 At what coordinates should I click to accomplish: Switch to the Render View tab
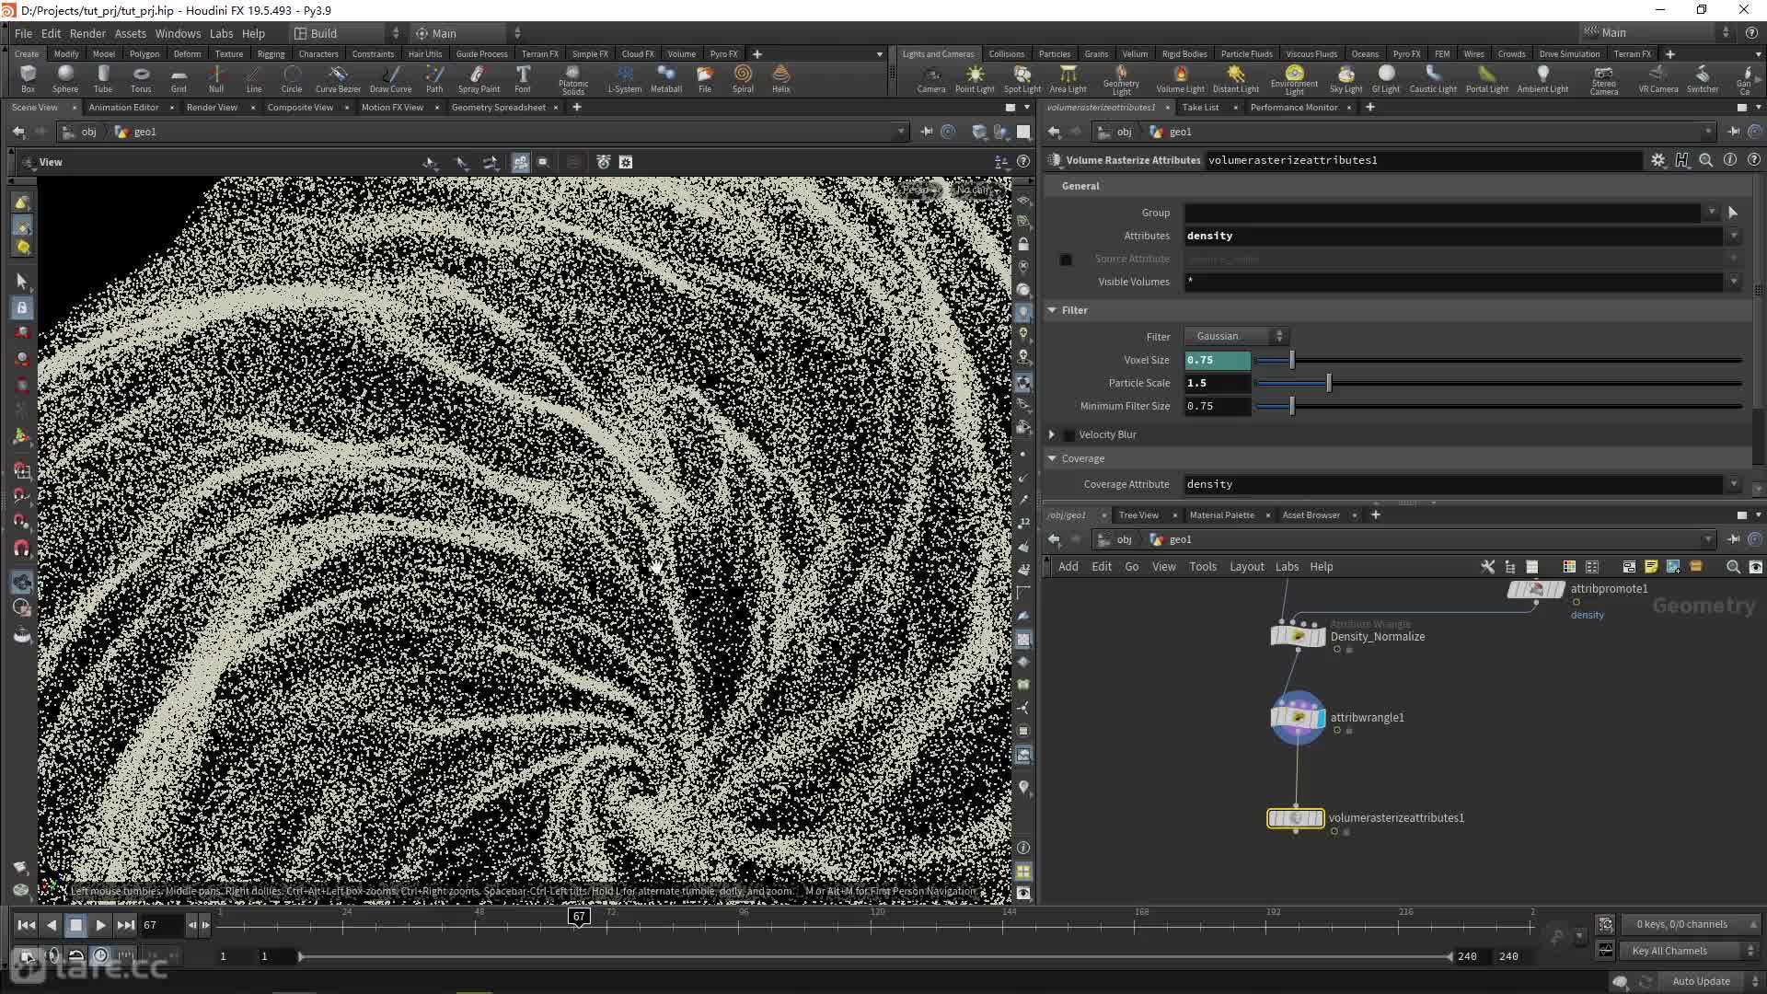[x=212, y=108]
